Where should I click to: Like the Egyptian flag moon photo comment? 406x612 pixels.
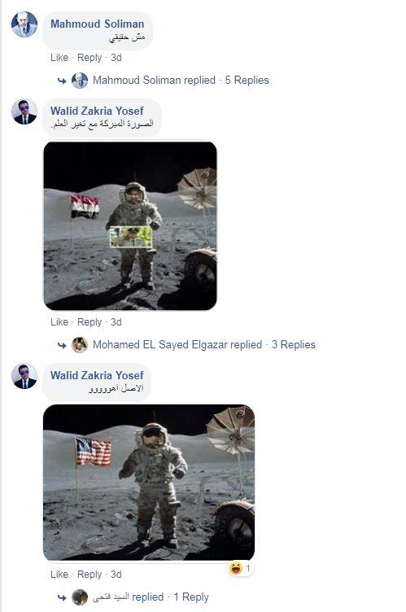pos(59,322)
